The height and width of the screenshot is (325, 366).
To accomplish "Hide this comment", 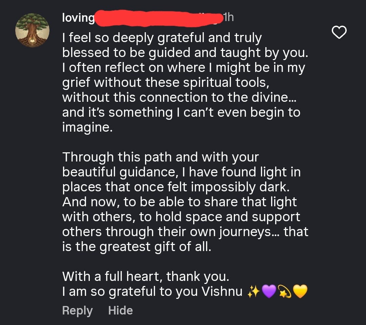I will [120, 310].
